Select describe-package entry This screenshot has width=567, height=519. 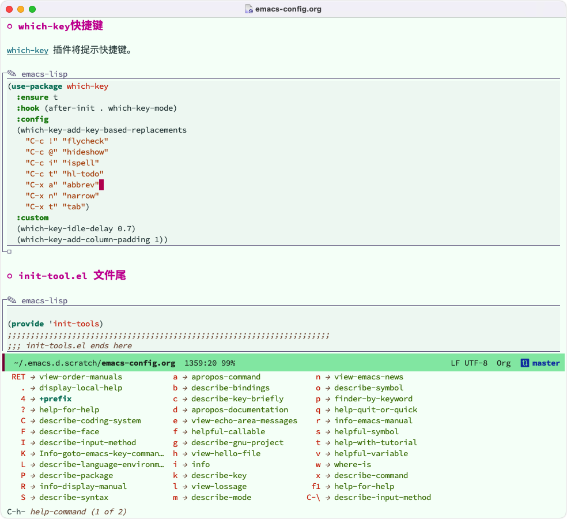(x=76, y=475)
